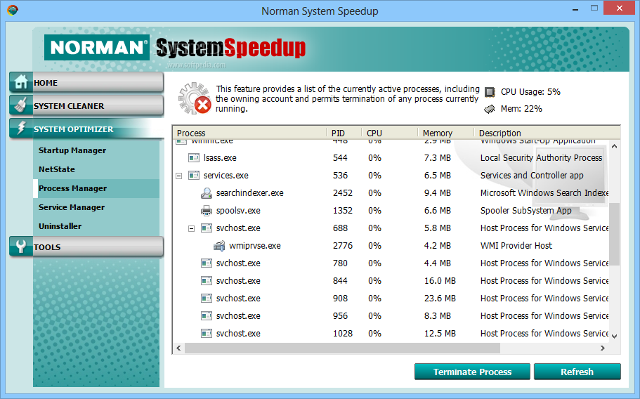Screen dimensions: 640x399
Task: Click 'Services and Controller app' description
Action: pyautogui.click(x=532, y=176)
